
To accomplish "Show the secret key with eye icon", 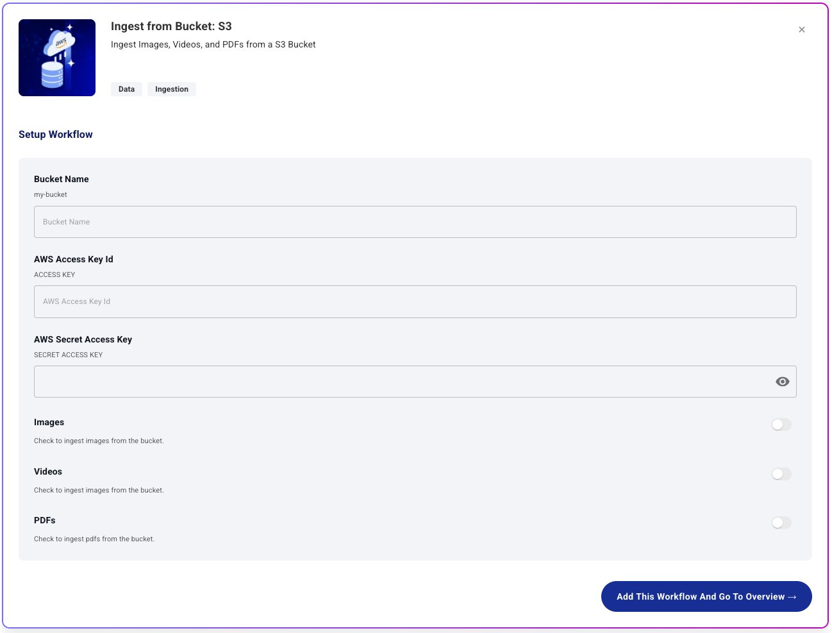I will coord(782,382).
